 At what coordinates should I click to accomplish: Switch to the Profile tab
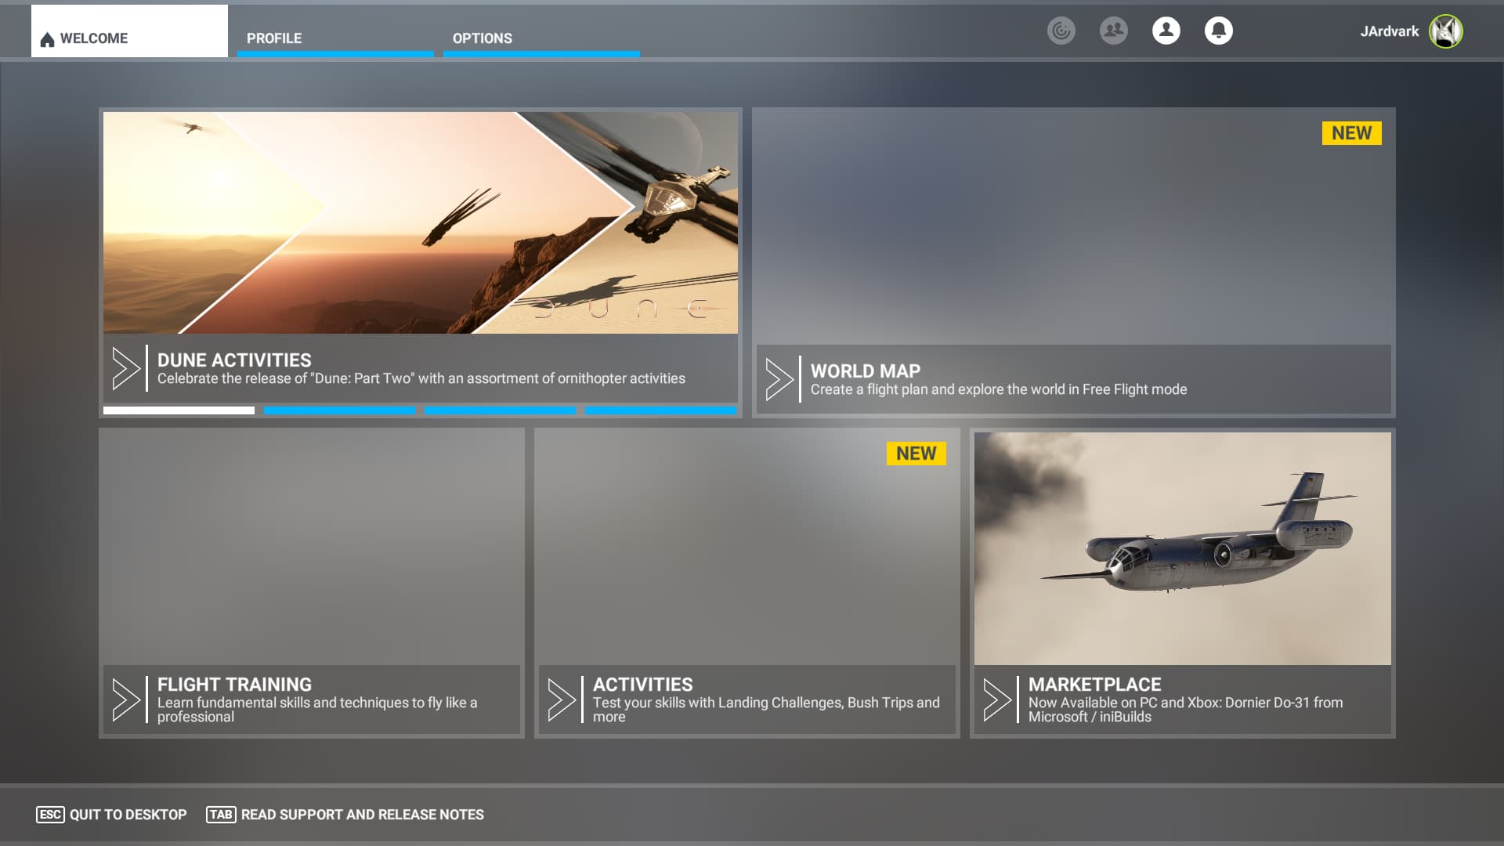pyautogui.click(x=274, y=38)
